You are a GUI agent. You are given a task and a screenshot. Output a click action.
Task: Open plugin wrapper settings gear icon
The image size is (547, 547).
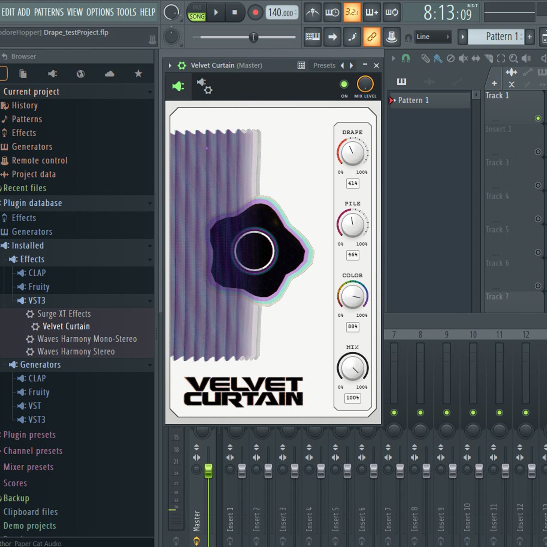tap(205, 86)
